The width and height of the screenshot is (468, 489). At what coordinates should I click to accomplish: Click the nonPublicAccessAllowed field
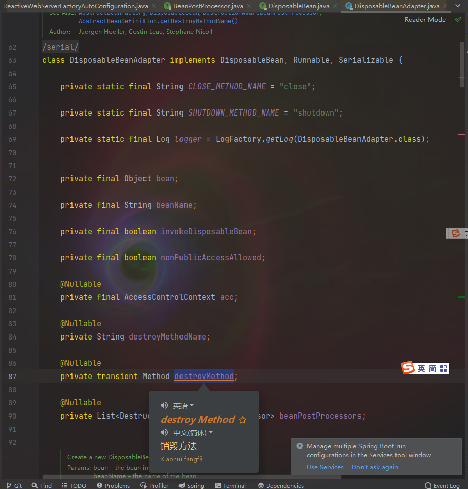(211, 257)
